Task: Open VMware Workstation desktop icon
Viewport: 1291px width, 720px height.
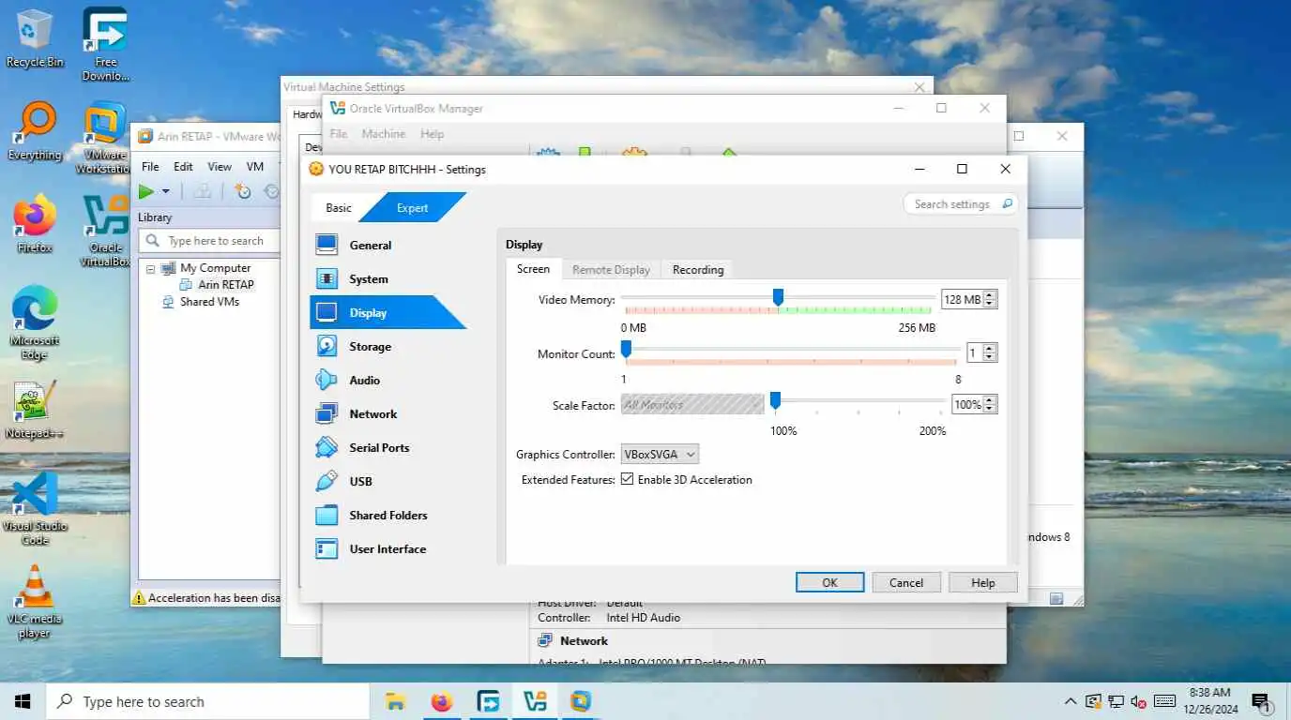Action: [105, 138]
